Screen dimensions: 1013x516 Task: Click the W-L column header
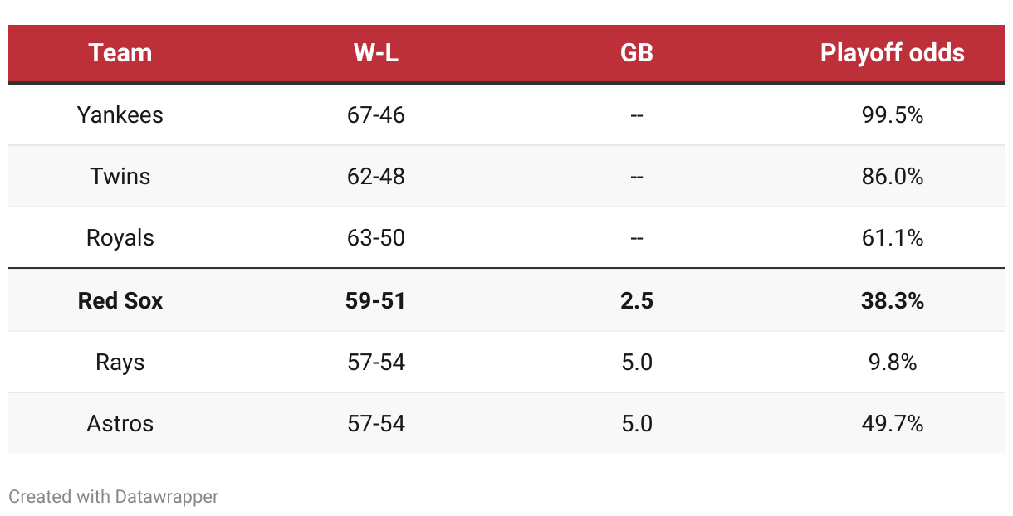coord(376,53)
